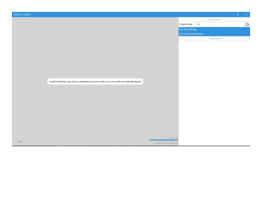
Task: Click the map scale bar
Action: coord(163,140)
